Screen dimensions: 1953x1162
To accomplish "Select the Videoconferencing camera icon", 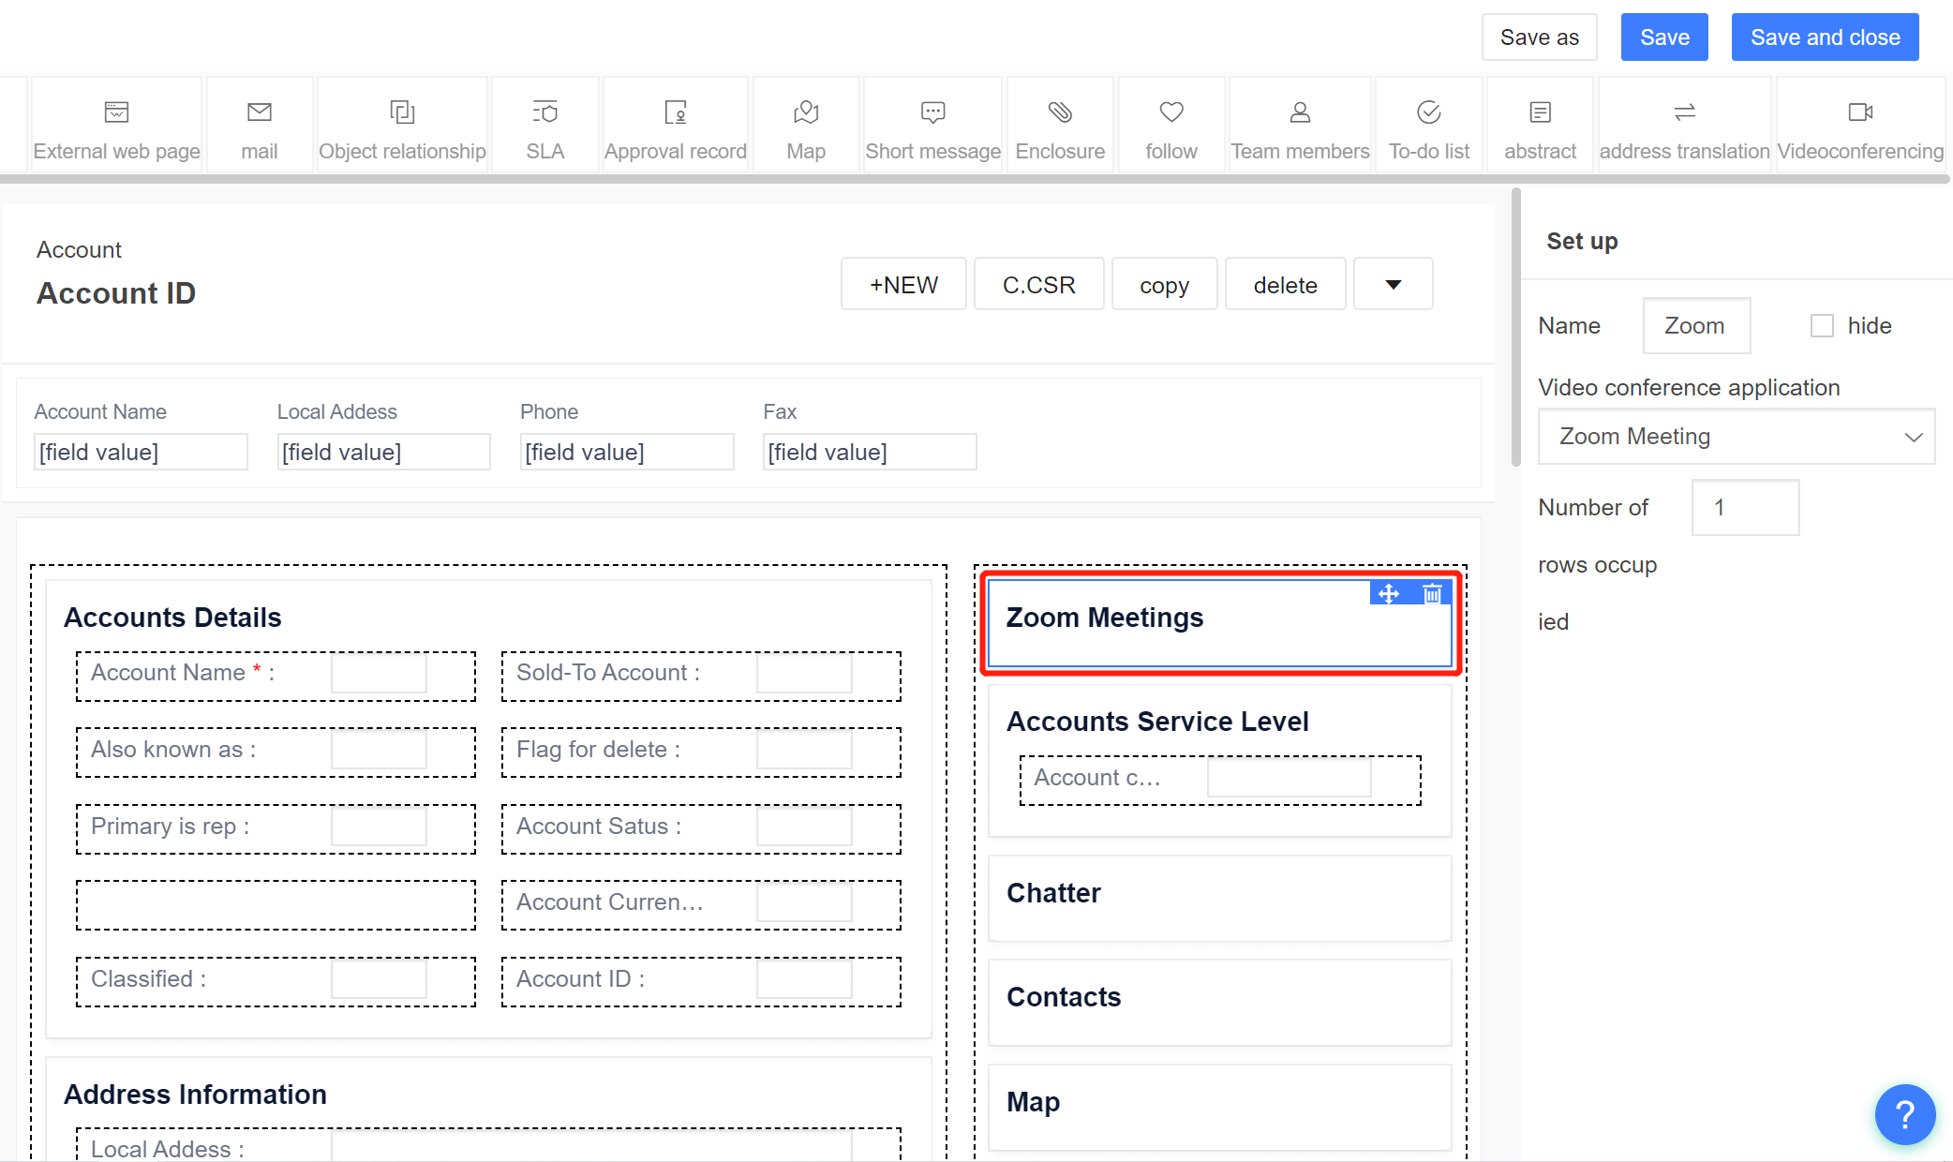I will pos(1861,112).
